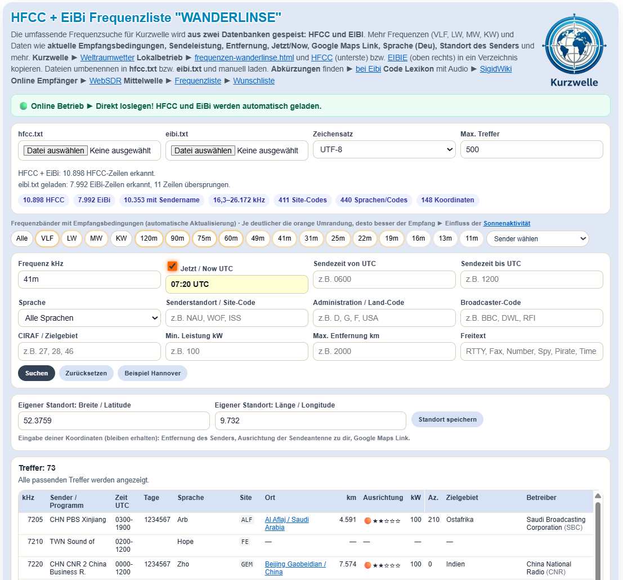Open Al Aflaj / Saudi Arabia map link

(287, 524)
